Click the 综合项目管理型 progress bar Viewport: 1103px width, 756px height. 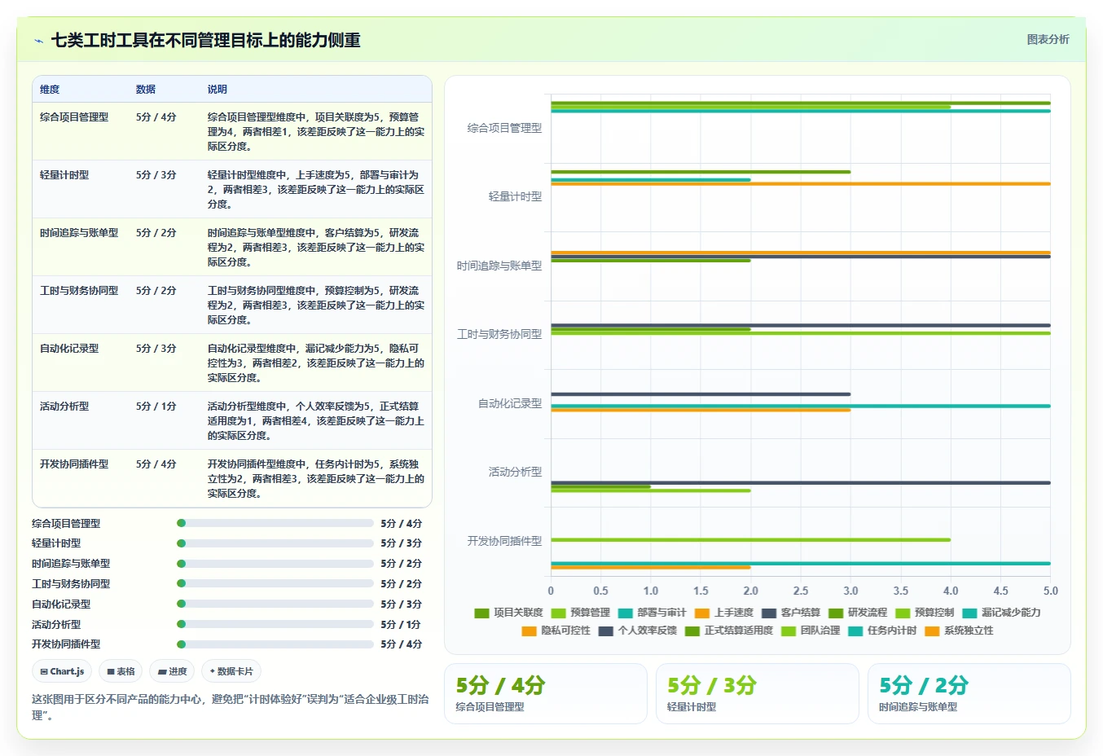[275, 523]
